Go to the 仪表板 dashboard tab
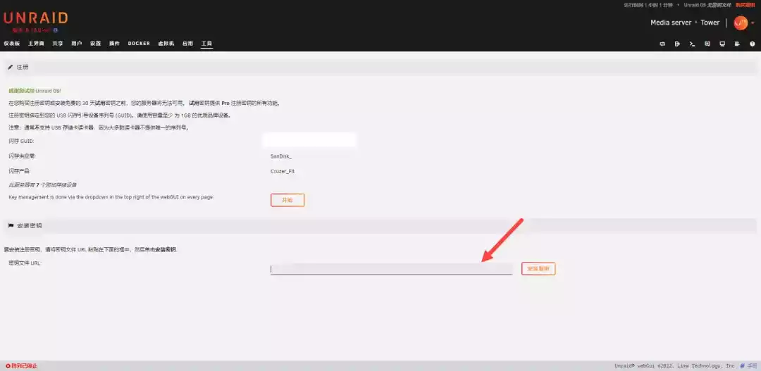Image resolution: width=761 pixels, height=371 pixels. tap(12, 44)
